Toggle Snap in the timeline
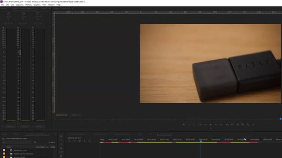This screenshot has height=158, width=282. [74, 141]
